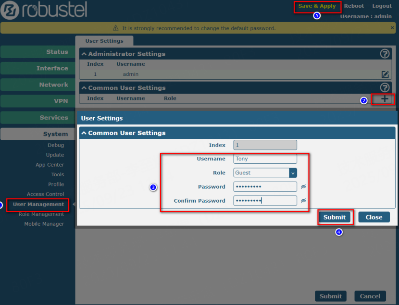Open help icon for Administrator Settings

(385, 54)
